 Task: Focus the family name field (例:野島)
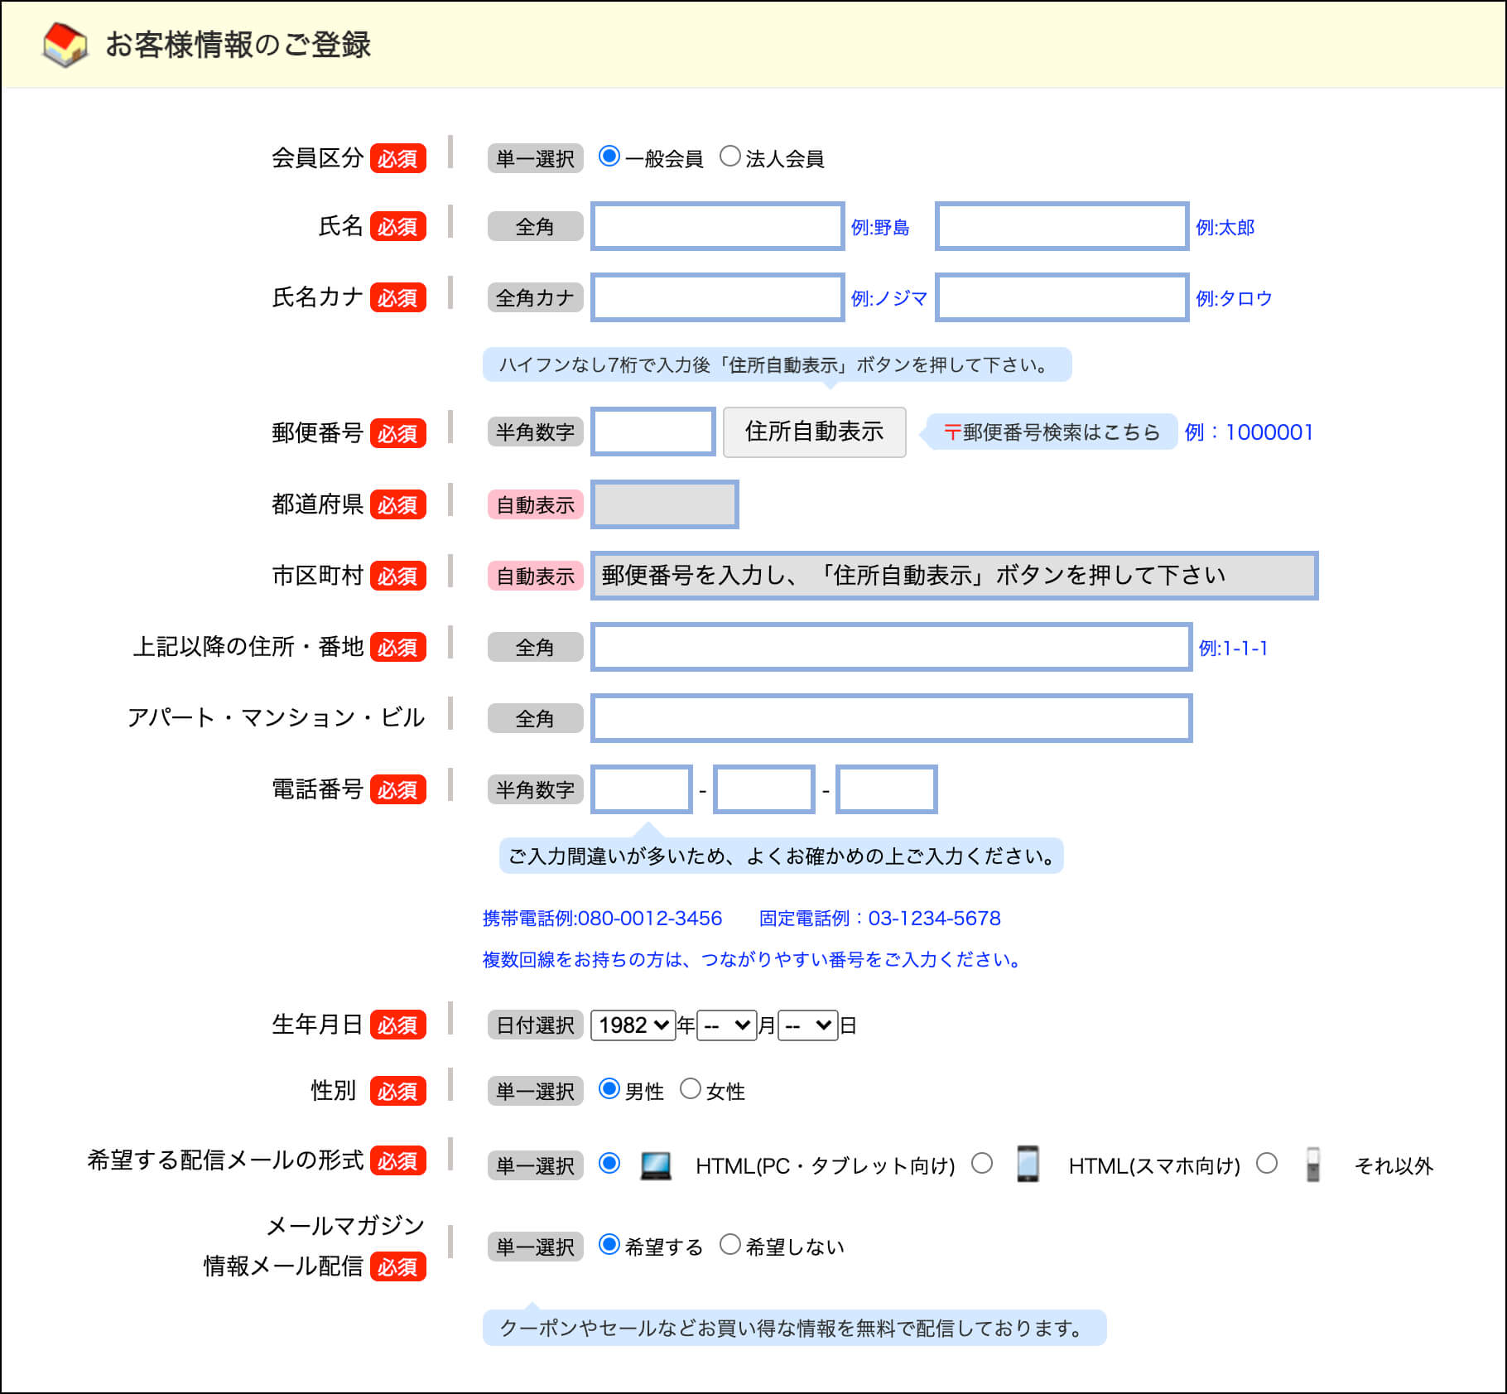(718, 226)
